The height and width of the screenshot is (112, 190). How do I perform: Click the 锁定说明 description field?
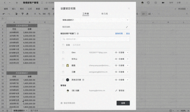(95, 27)
